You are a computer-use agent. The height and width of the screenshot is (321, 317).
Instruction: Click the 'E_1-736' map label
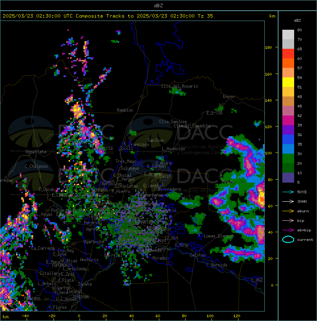pyautogui.click(x=215, y=113)
